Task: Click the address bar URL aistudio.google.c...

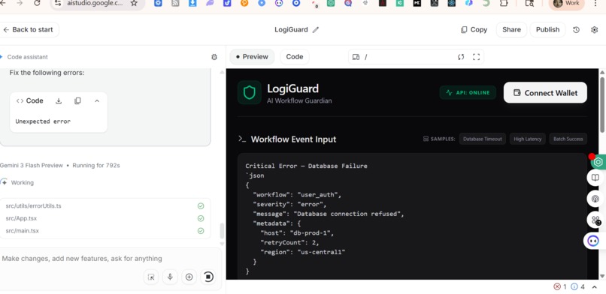Action: tap(95, 4)
